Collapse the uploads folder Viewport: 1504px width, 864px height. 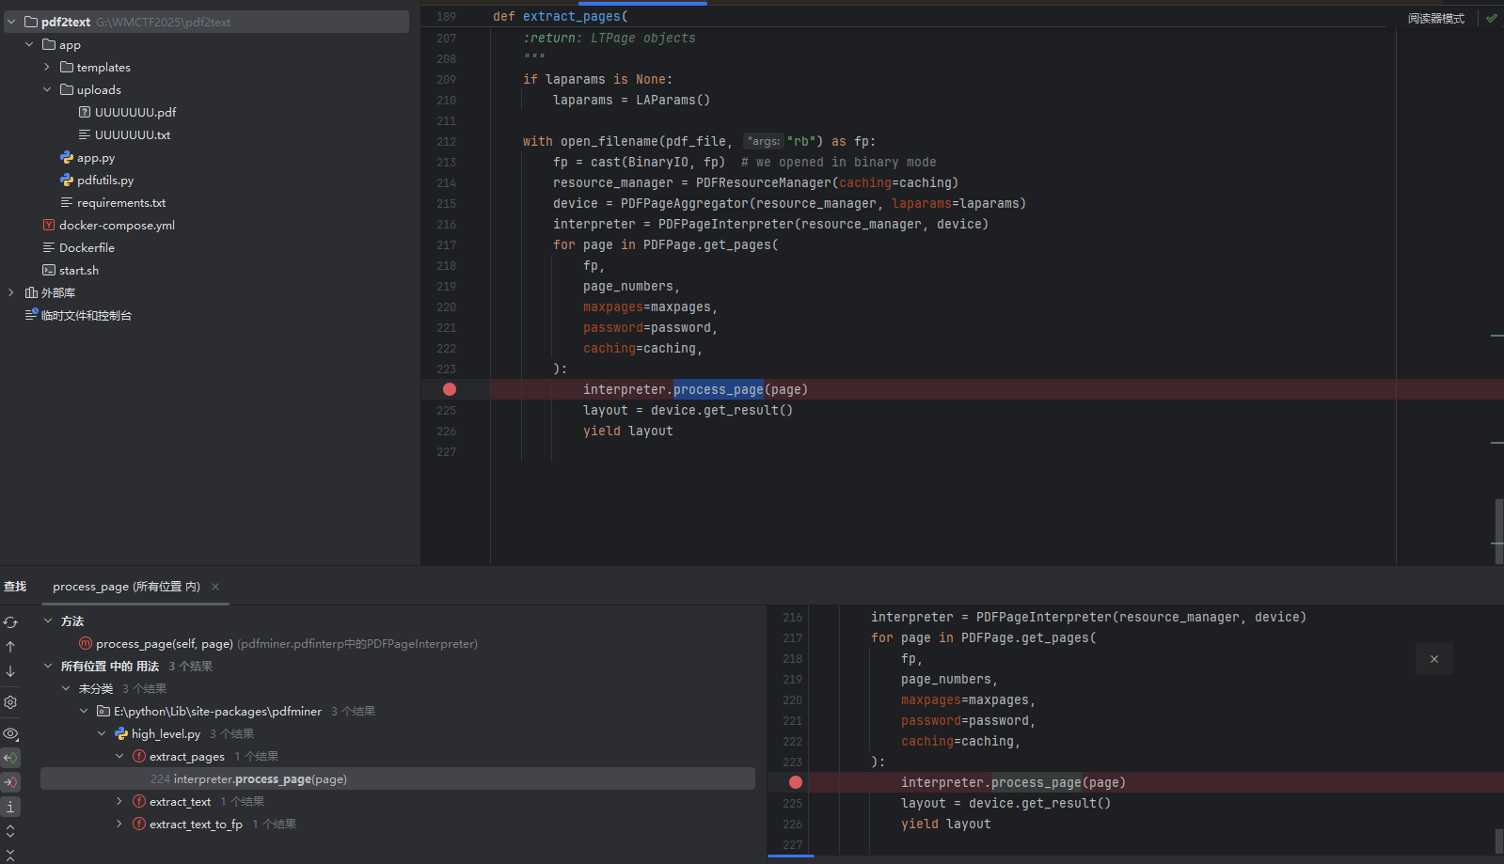tap(47, 89)
